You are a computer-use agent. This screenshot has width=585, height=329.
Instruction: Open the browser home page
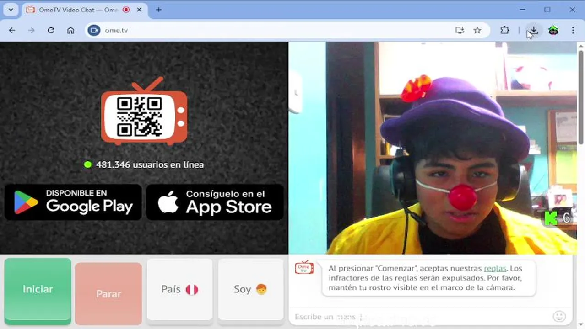(70, 30)
